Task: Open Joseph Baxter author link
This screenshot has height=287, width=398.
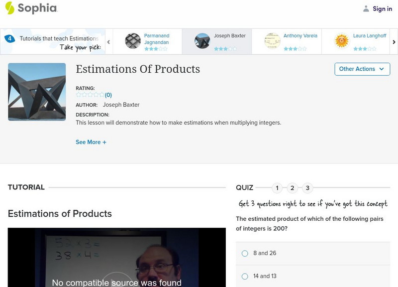Action: 121,105
